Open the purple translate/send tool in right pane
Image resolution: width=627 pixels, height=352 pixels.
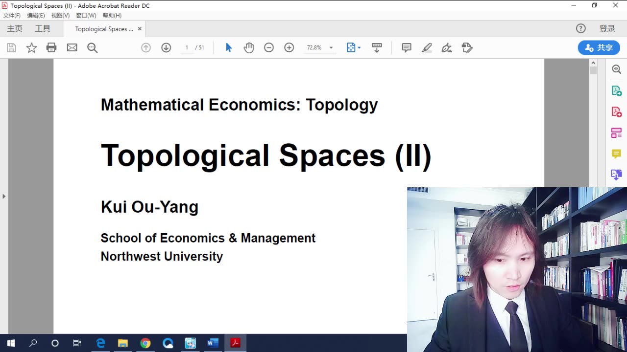[617, 175]
